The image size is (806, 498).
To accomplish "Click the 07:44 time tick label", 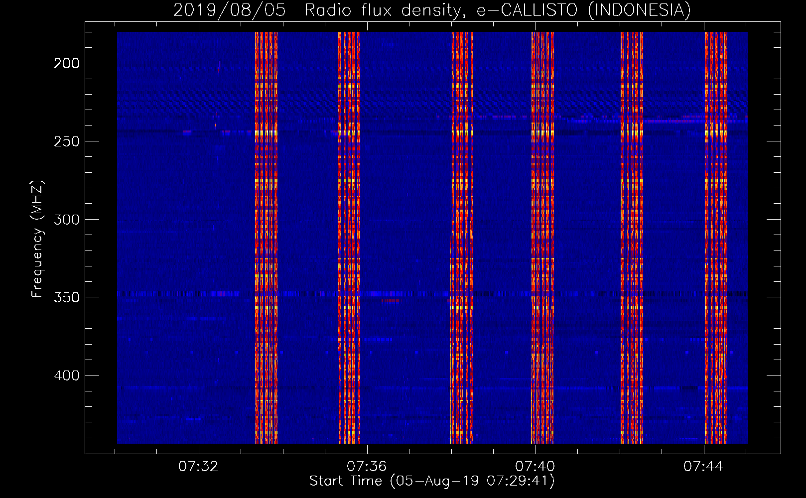I will 703,467.
